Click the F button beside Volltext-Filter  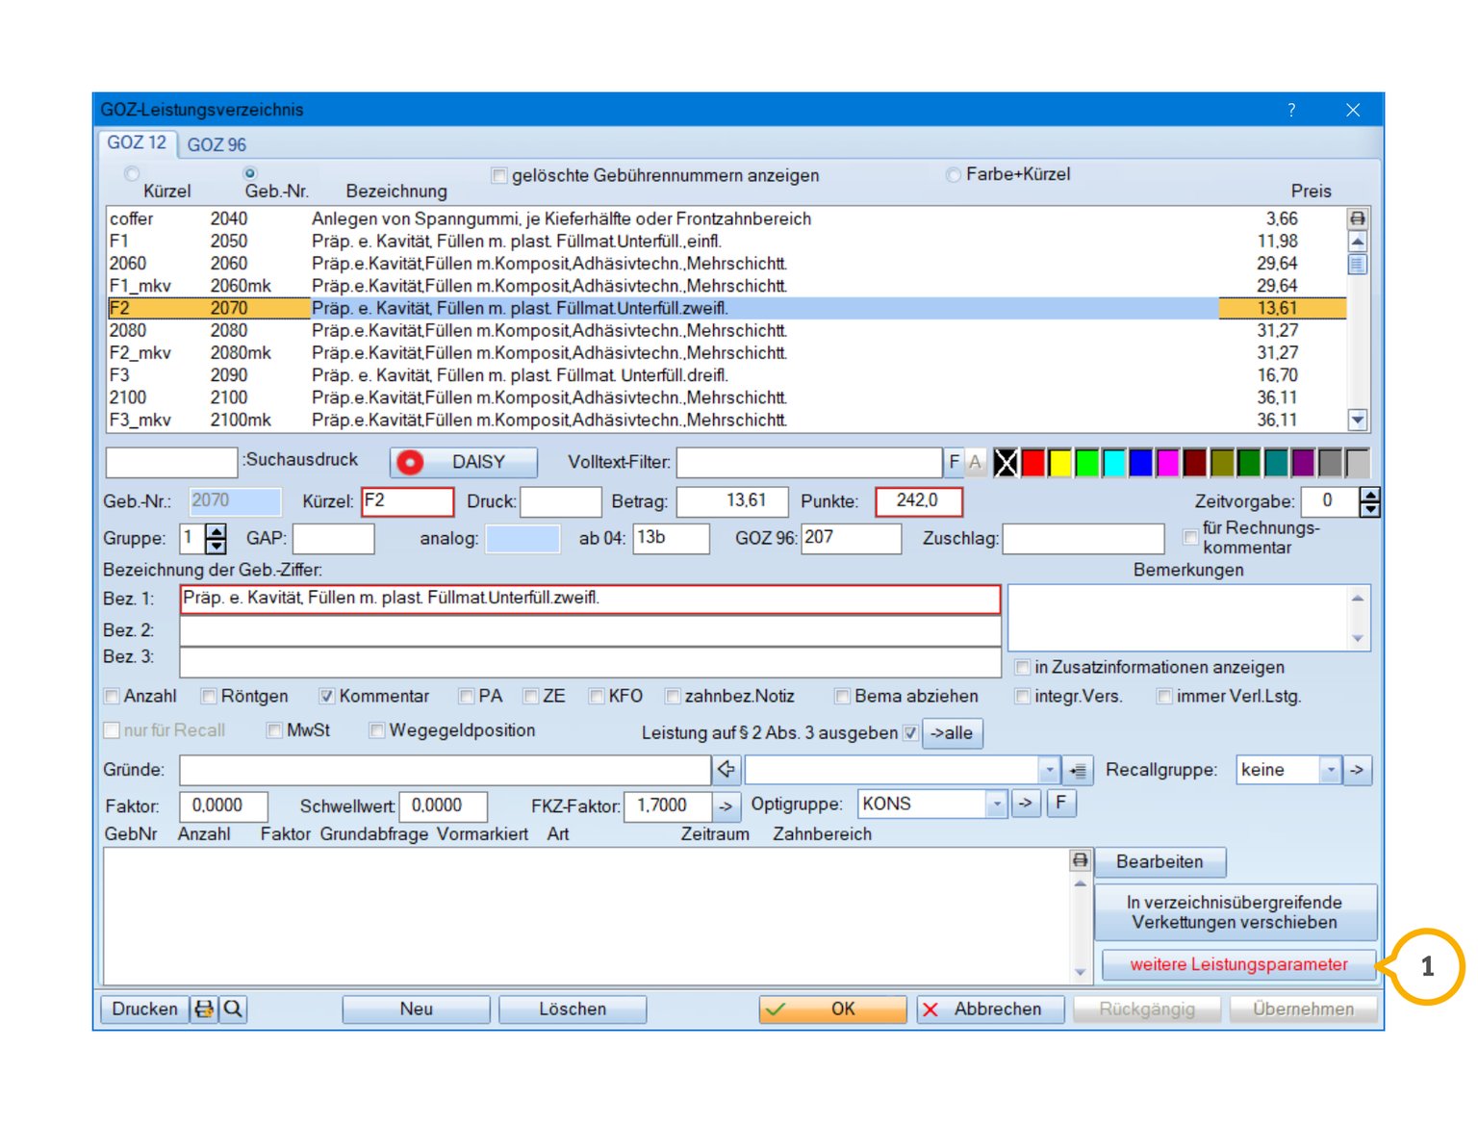coord(954,463)
